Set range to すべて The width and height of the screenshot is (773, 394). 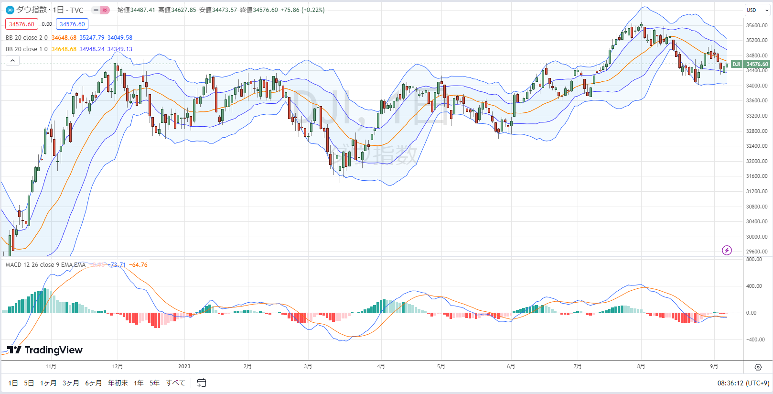[175, 383]
